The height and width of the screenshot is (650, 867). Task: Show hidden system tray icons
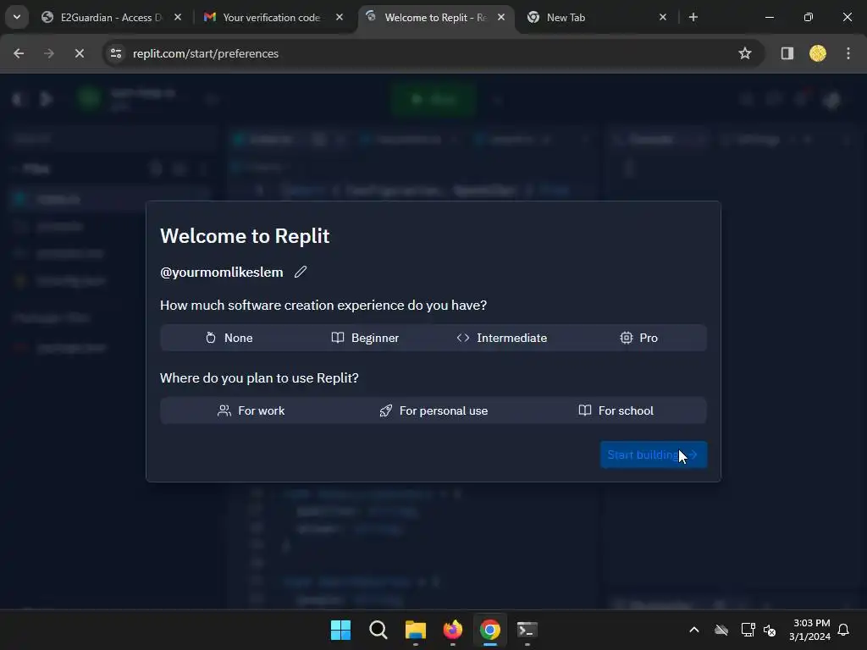(694, 630)
